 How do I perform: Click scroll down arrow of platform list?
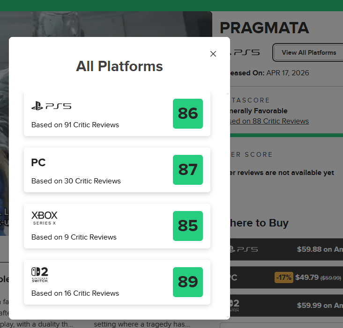pyautogui.click(x=228, y=317)
